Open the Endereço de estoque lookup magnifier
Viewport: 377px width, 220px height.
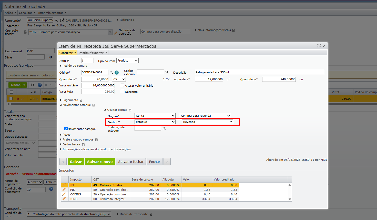pos(164,129)
